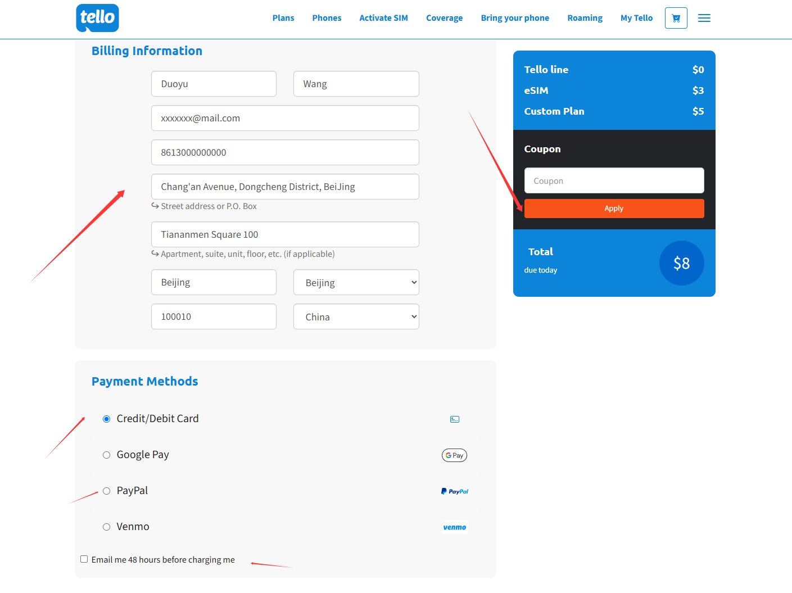Open the Coverage menu item
Viewport: 792px width, 593px height.
click(x=444, y=18)
